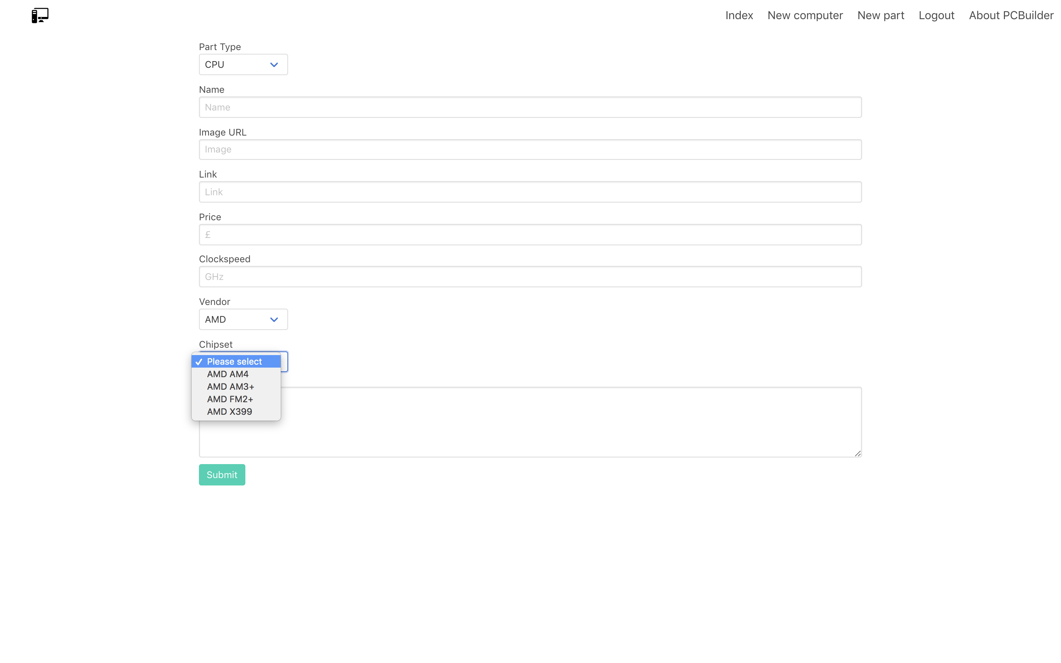1061x663 pixels.
Task: Pick AMD FM2+ chipset option
Action: [x=230, y=399]
